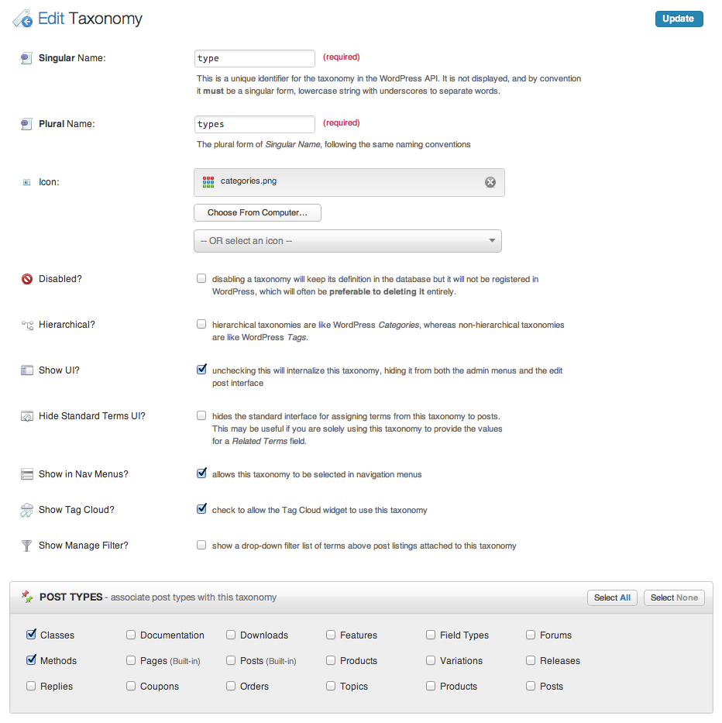Enable the Hierarchical checkbox
Image resolution: width=722 pixels, height=723 pixels.
click(201, 324)
